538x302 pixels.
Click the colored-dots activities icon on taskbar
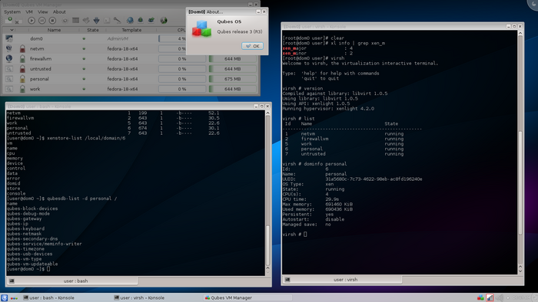pos(14,298)
